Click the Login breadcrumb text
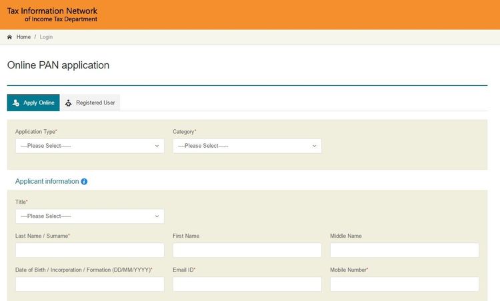 (46, 37)
